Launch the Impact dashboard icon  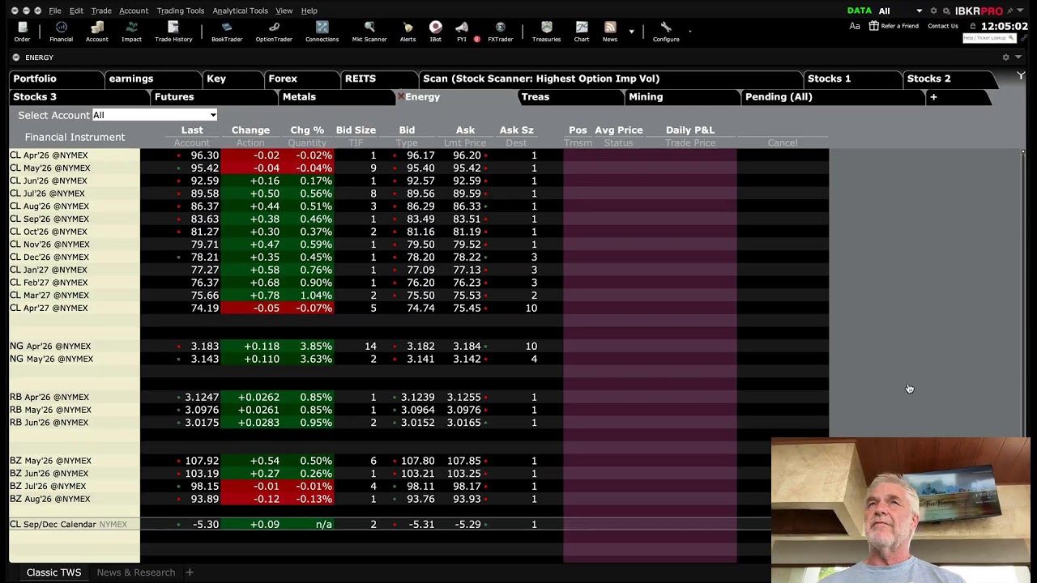point(131,32)
